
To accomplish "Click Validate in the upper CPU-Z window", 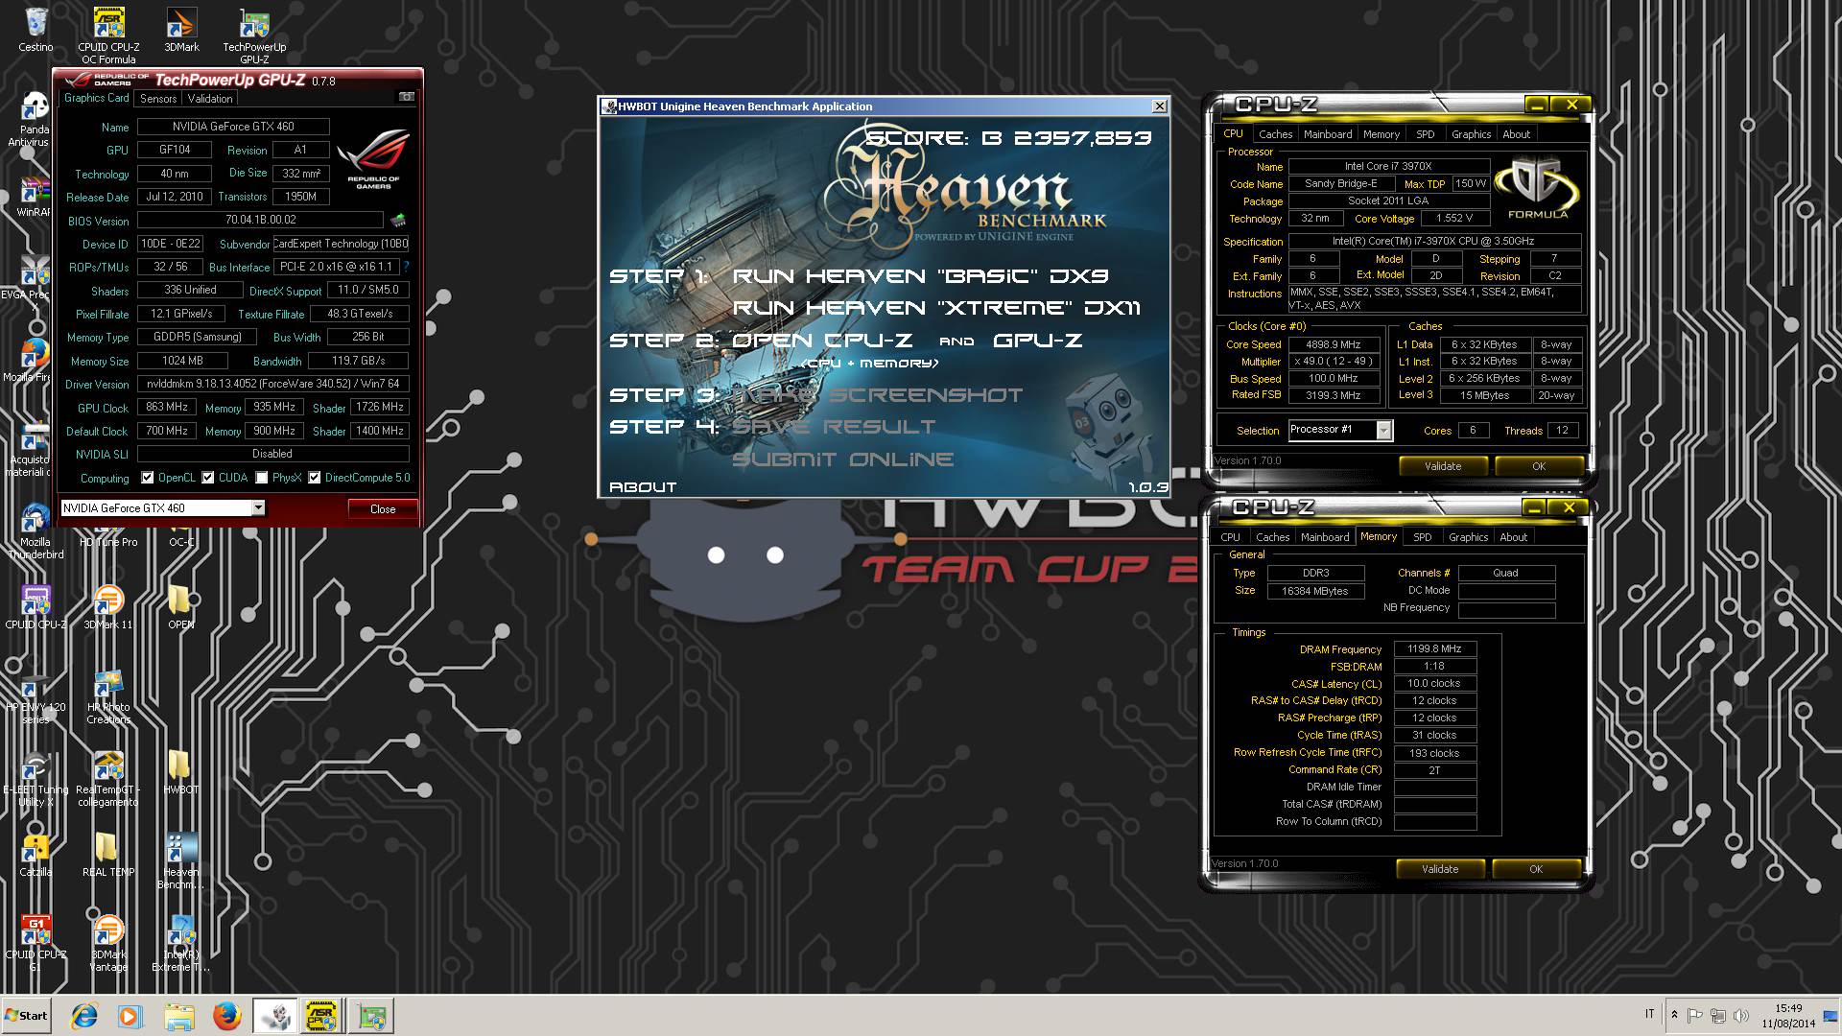I will click(x=1443, y=466).
